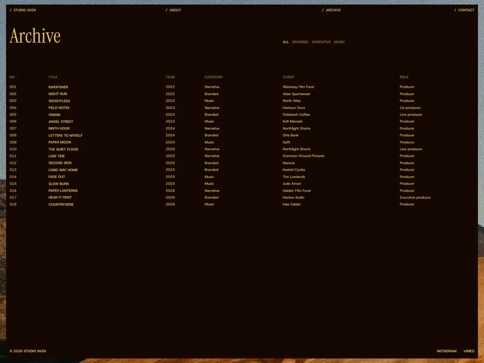Select the Ninth Hour project title
484x363 pixels.
point(59,128)
